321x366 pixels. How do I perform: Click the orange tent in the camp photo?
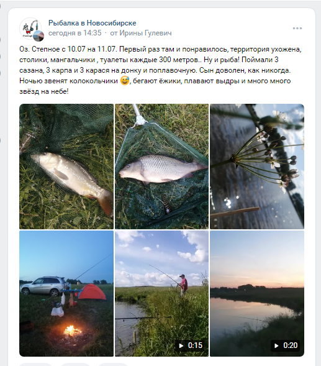click(93, 292)
